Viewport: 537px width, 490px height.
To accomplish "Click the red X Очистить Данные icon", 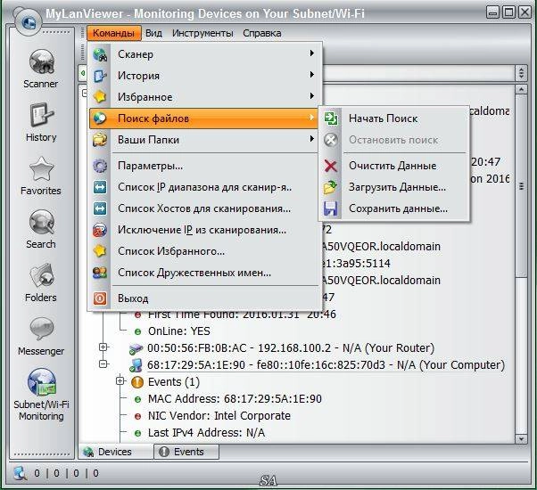I will (331, 166).
